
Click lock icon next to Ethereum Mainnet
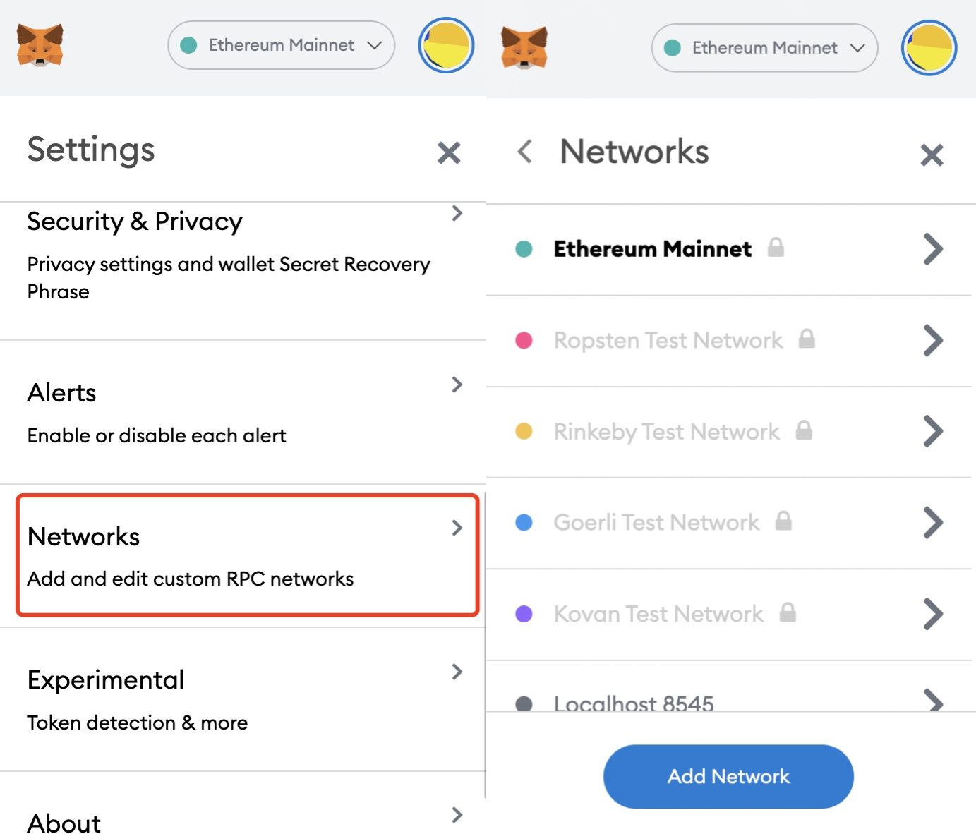point(776,248)
